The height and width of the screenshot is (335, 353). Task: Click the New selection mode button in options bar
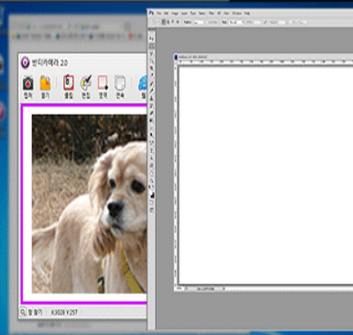164,22
